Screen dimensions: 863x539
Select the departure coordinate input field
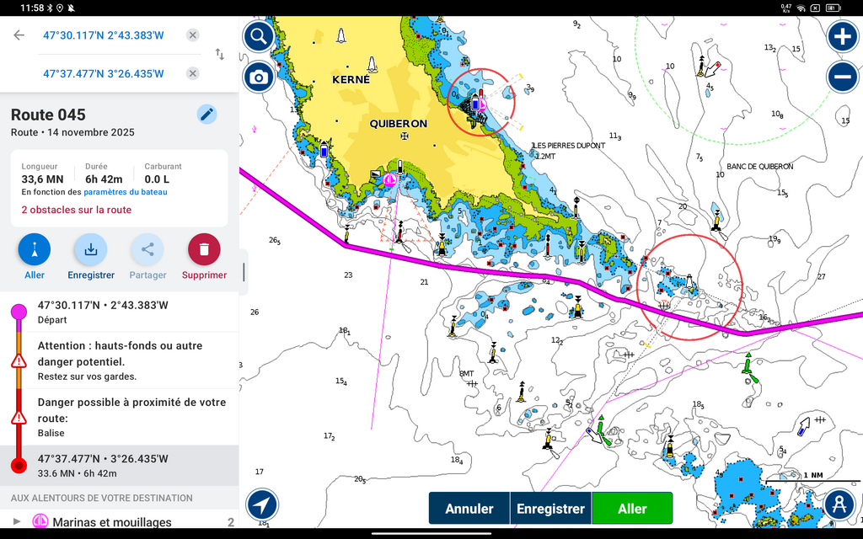tap(104, 35)
